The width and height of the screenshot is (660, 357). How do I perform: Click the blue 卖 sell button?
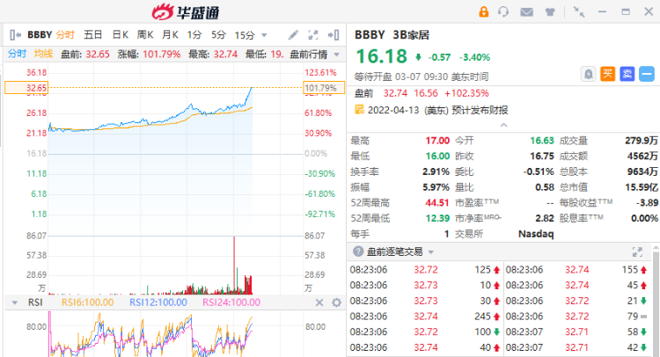pos(627,75)
